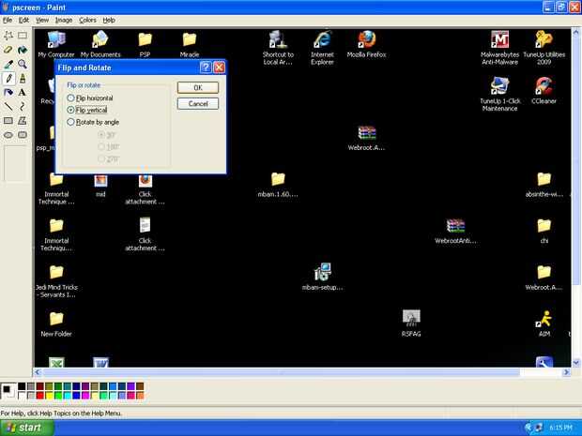Click the mbam-setup installer icon
The width and height of the screenshot is (582, 436).
tap(322, 272)
